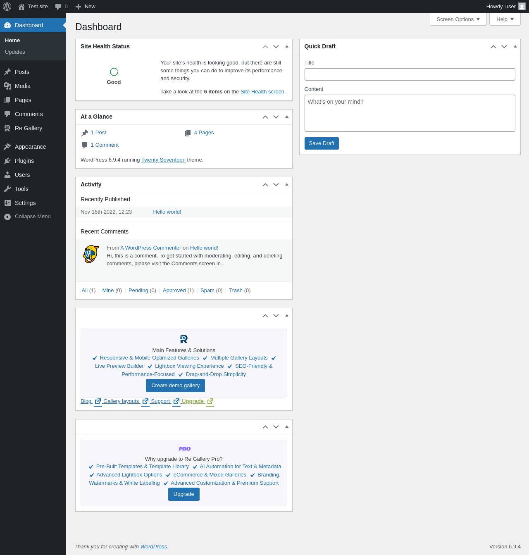Image resolution: width=529 pixels, height=555 pixels.
Task: Open the Twenty Seventeen theme link
Action: click(163, 160)
